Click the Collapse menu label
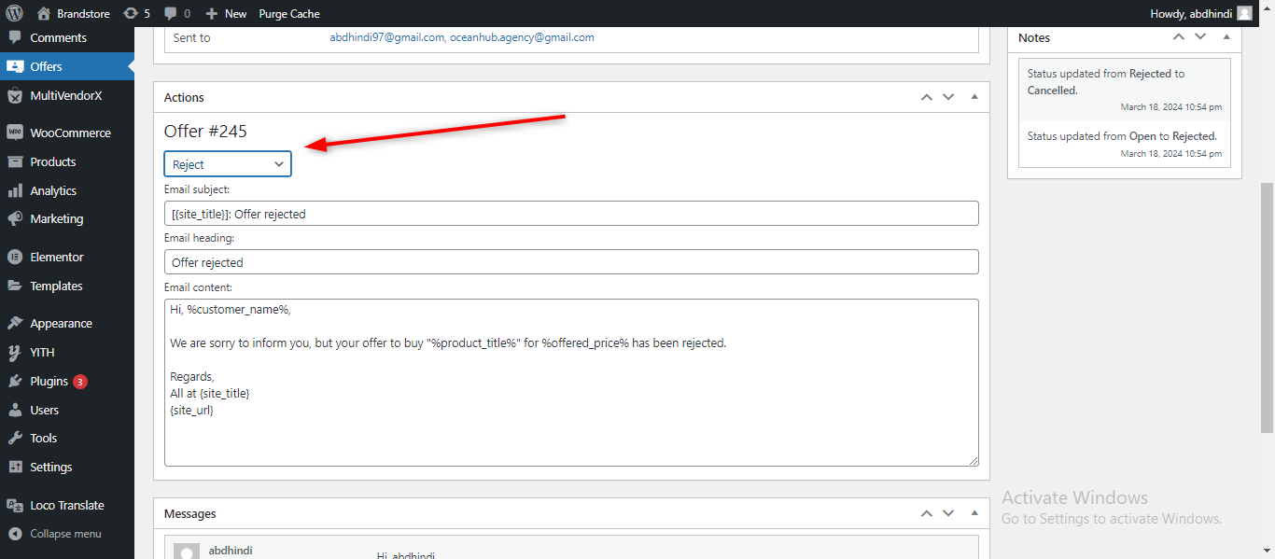Viewport: 1275px width, 559px height. (x=65, y=534)
